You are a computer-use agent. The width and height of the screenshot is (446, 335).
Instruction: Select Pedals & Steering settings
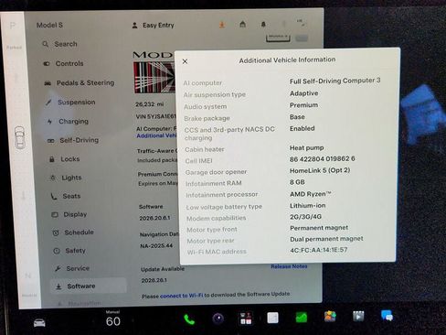click(x=80, y=82)
